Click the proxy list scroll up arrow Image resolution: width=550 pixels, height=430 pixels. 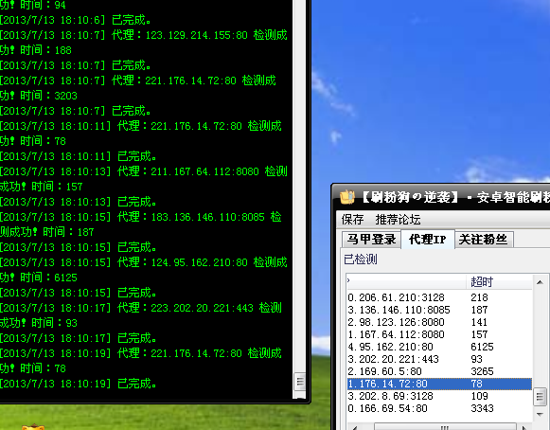(540, 282)
